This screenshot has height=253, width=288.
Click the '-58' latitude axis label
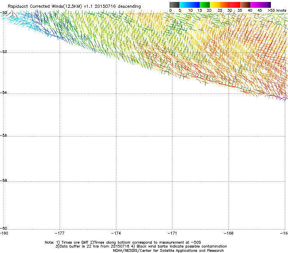pyautogui.click(x=4, y=181)
